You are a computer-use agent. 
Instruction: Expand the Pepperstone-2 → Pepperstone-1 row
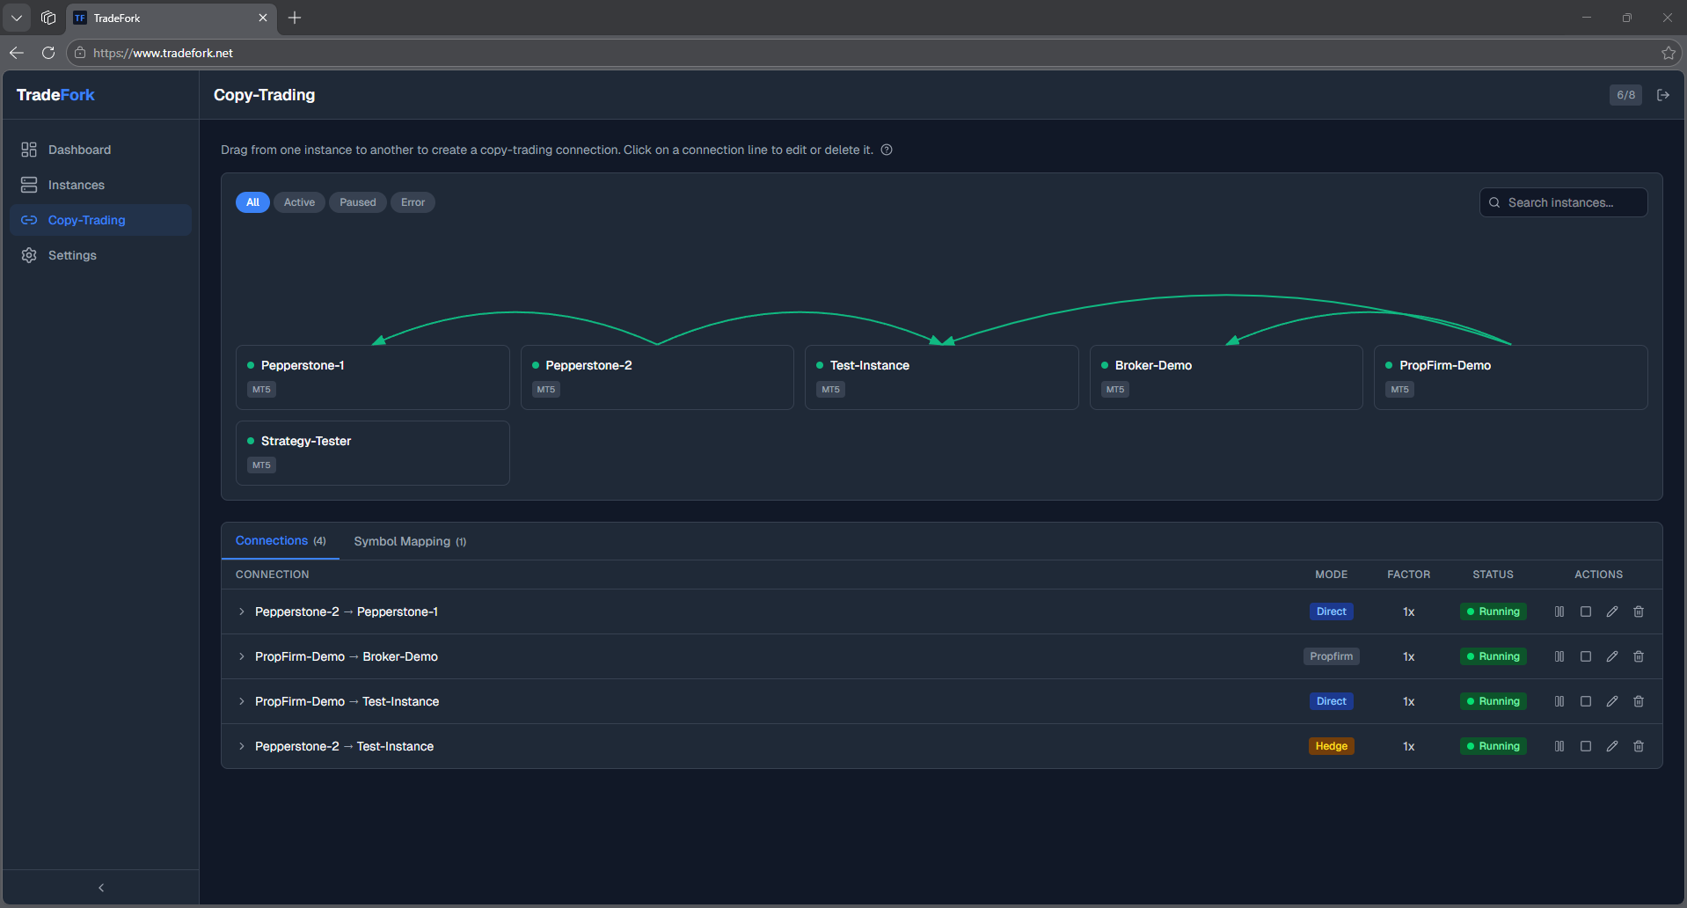tap(242, 611)
